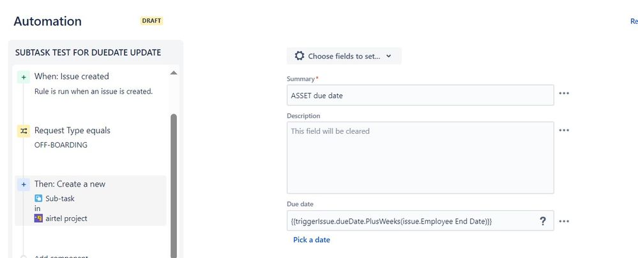The height and width of the screenshot is (258, 638).
Task: Click the yellow condition shuffle icon
Action: pyautogui.click(x=23, y=131)
